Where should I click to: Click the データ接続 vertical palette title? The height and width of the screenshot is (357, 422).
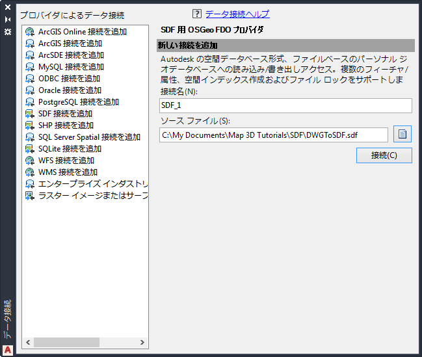point(8,319)
